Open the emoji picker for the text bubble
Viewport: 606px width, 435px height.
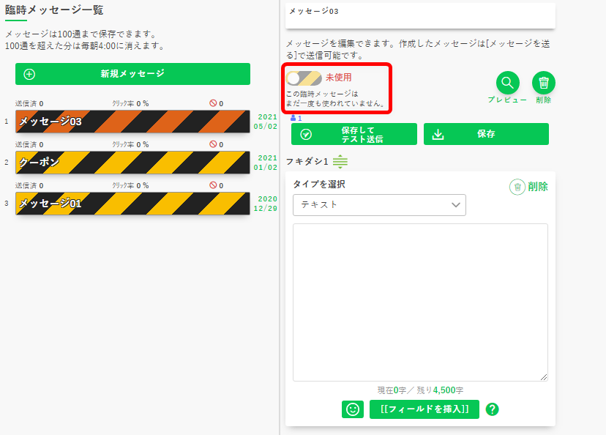[x=352, y=409]
